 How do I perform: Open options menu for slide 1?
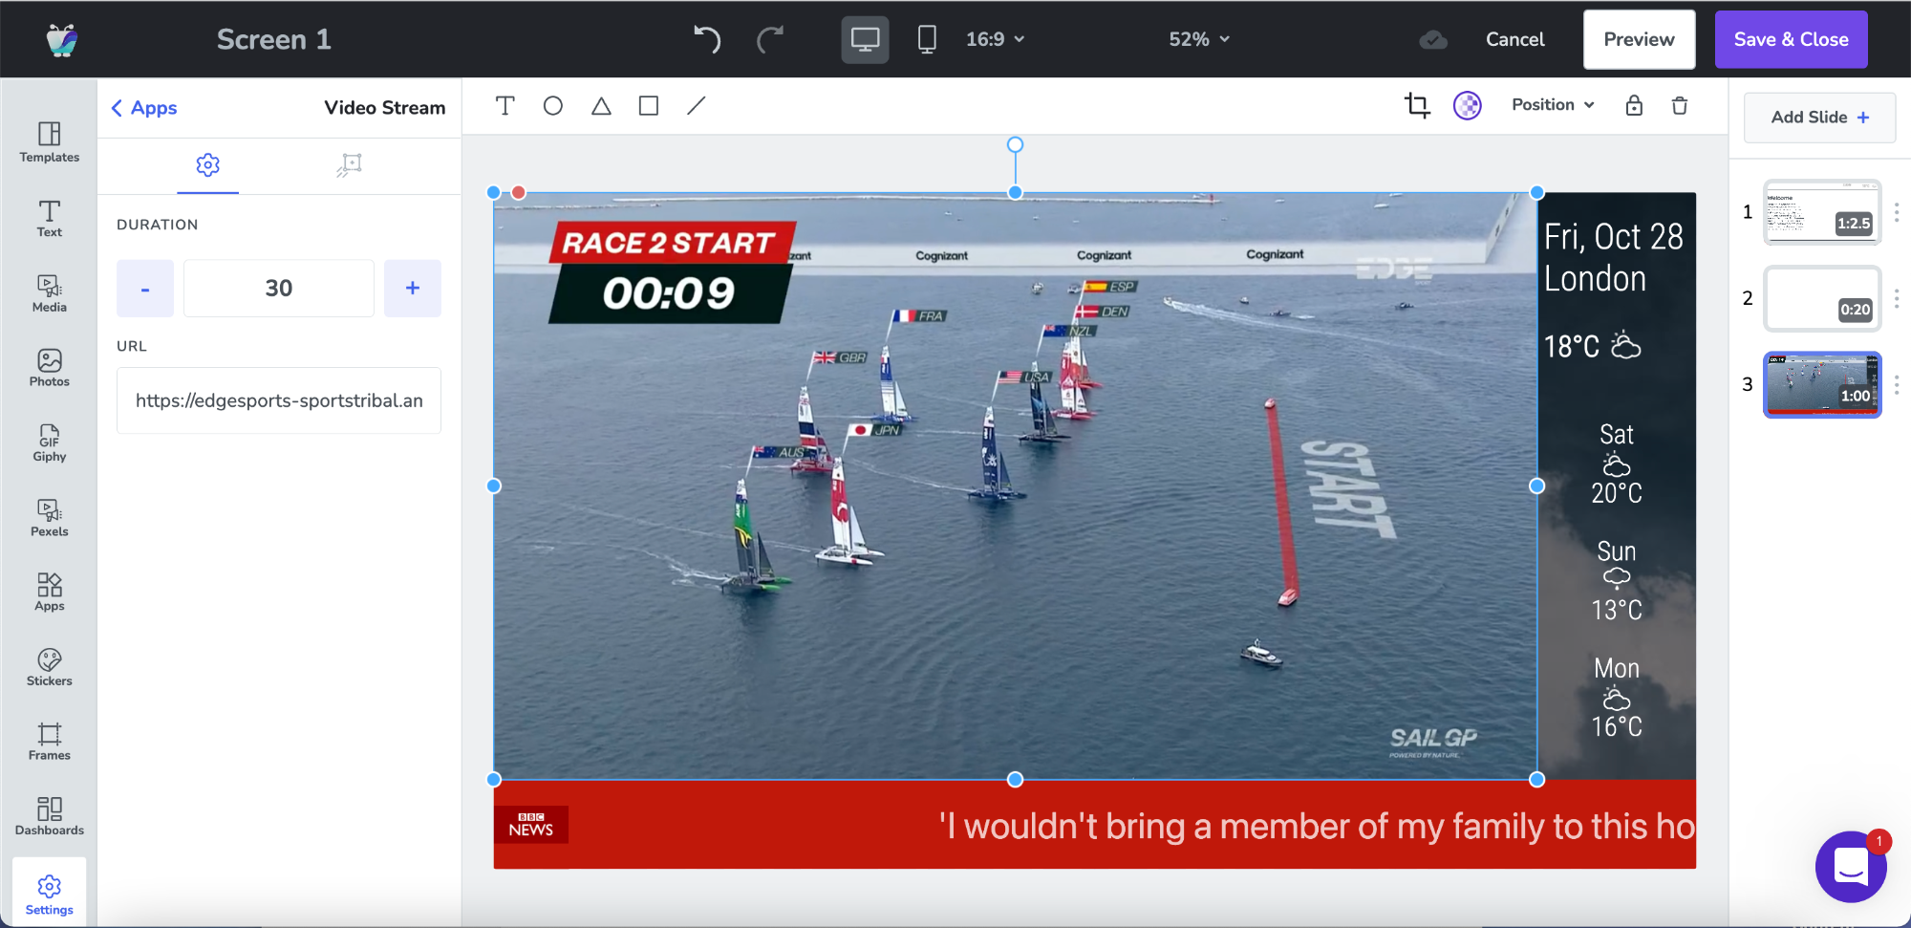tap(1897, 212)
